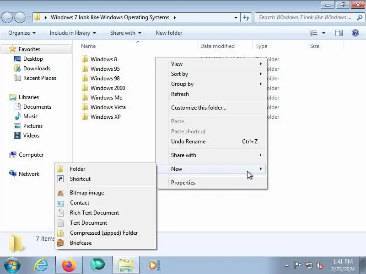The height and width of the screenshot is (274, 366).
Task: Select Network in the navigation pane
Action: (29, 174)
